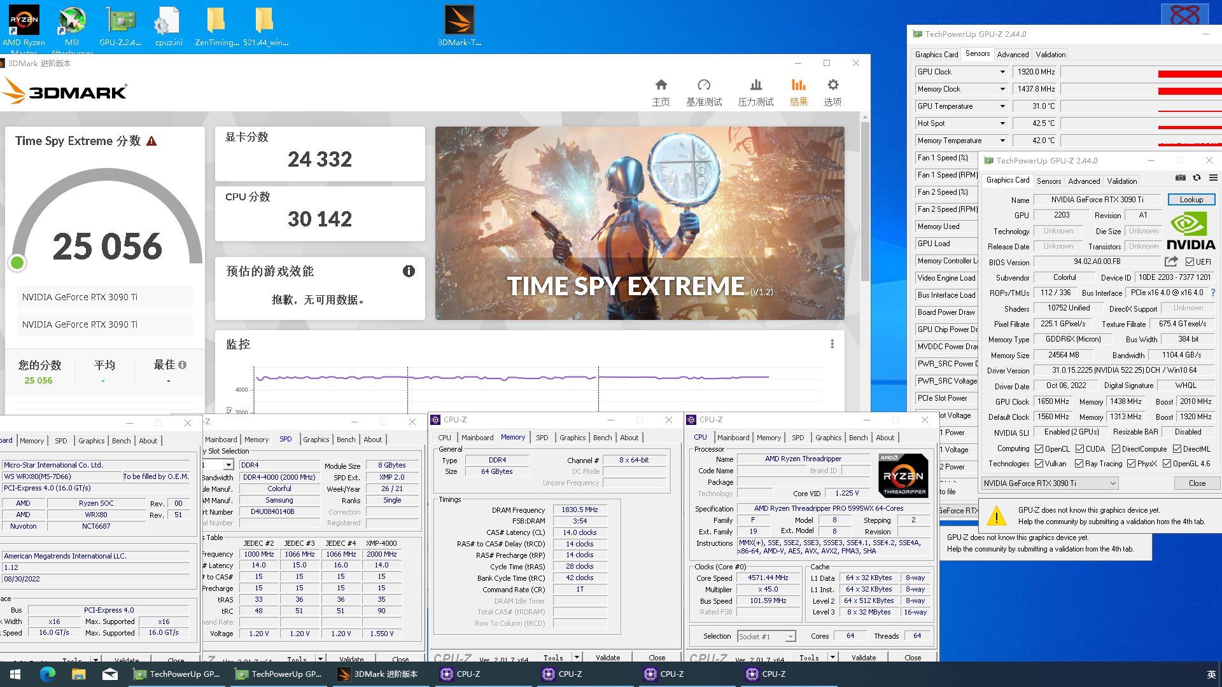Switch to Sensors tab in front GPU-Z window

pyautogui.click(x=1048, y=181)
